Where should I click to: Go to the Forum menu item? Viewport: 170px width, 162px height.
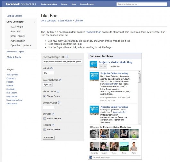pos(64,4)
